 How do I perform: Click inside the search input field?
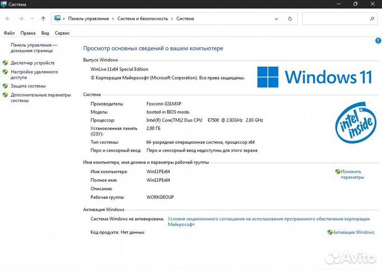pyautogui.click(x=333, y=19)
